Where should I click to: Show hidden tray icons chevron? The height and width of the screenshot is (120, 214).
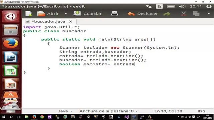tap(178, 117)
